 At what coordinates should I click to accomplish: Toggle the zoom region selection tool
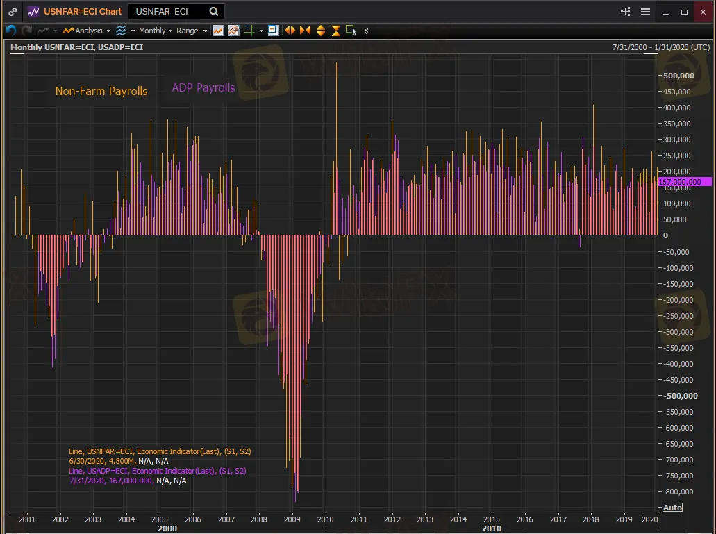click(351, 31)
